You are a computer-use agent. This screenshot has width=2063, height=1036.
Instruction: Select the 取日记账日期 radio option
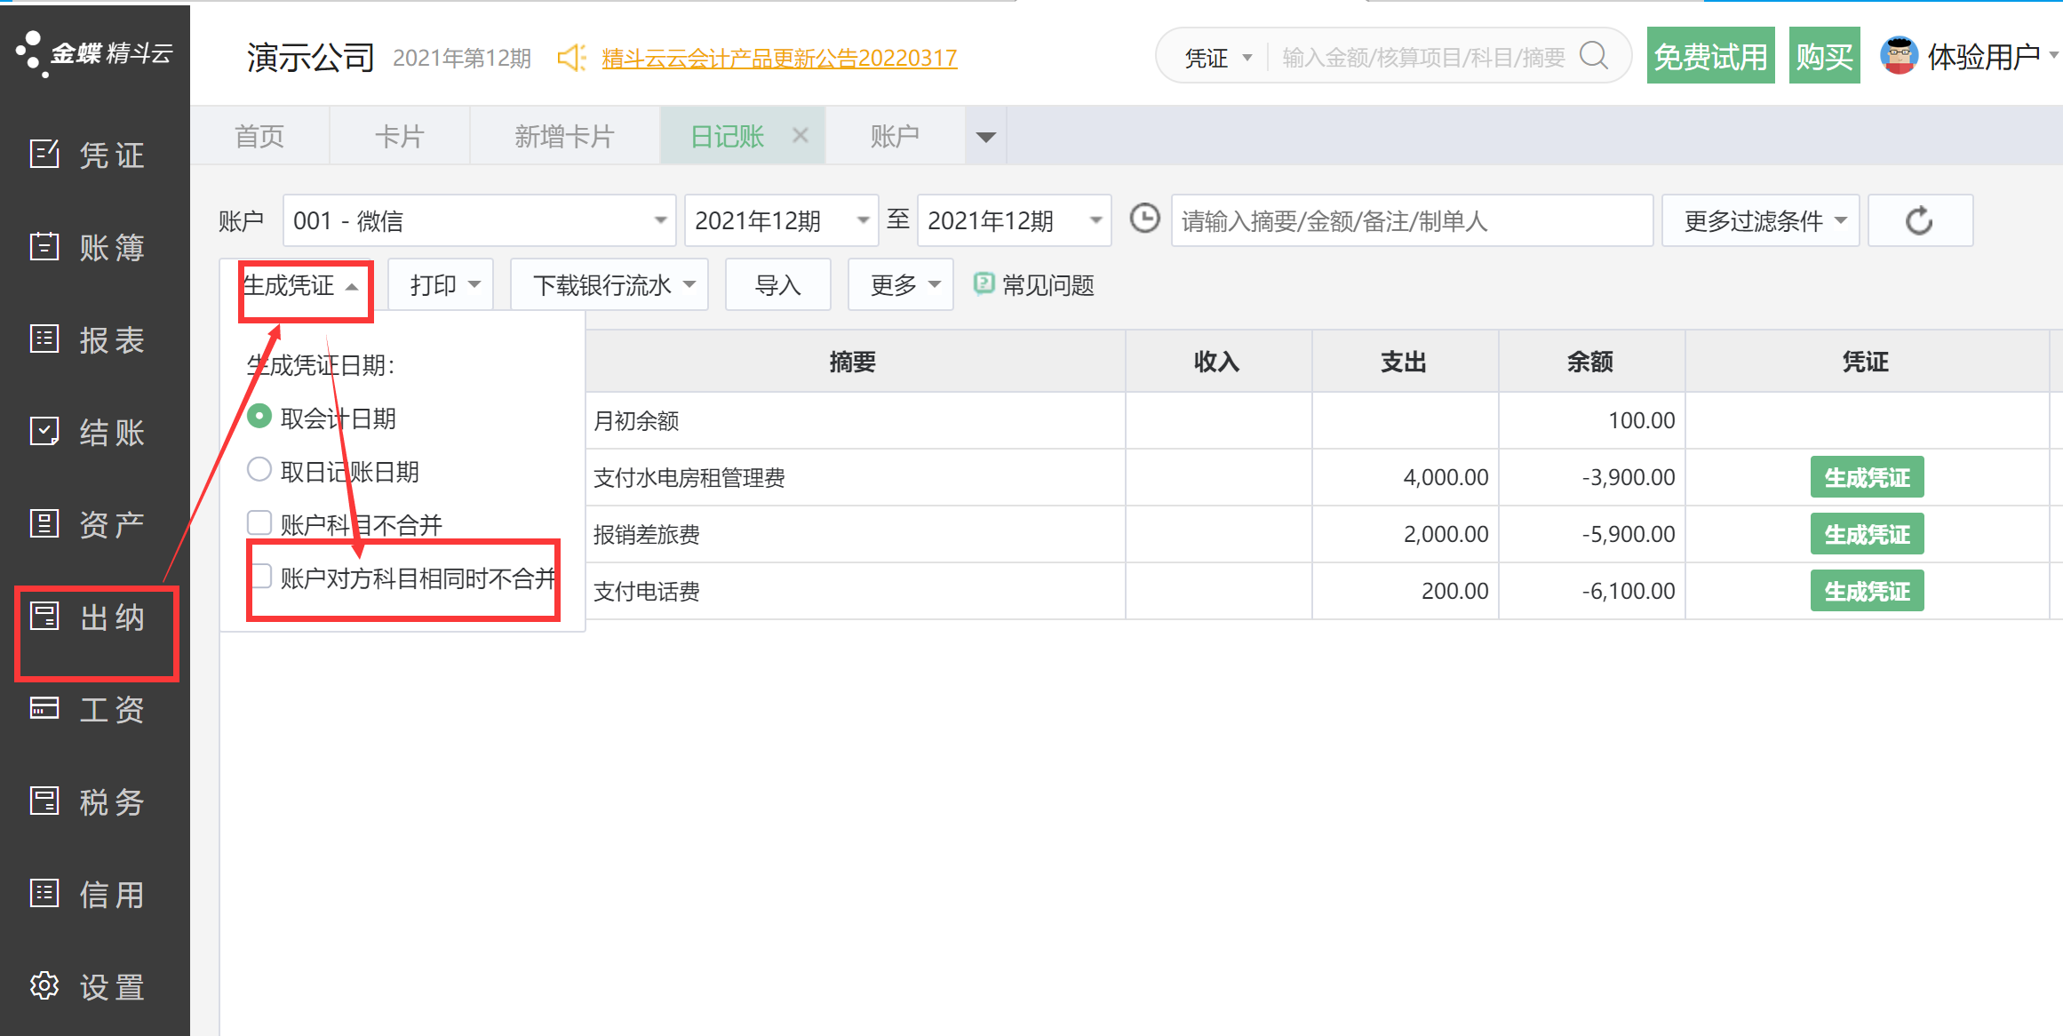click(259, 469)
